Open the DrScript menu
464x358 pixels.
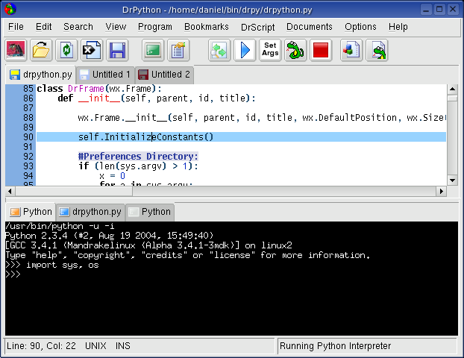[258, 27]
